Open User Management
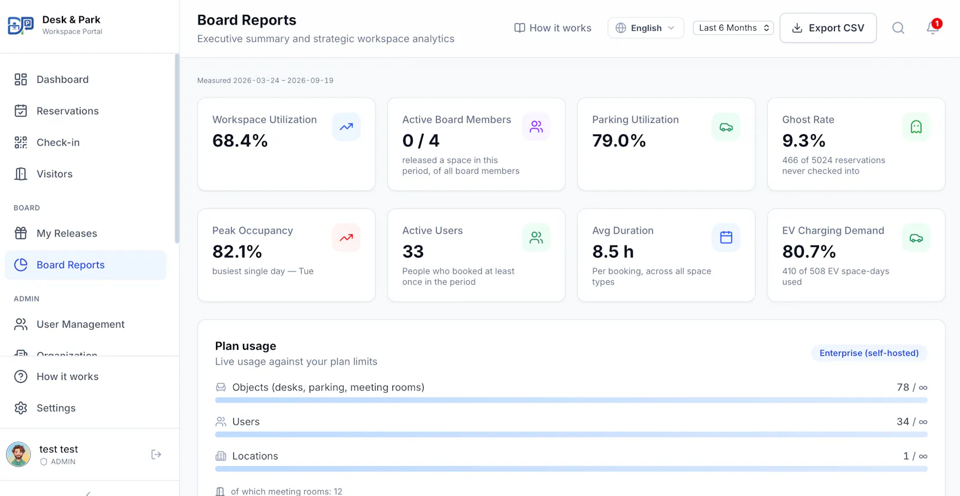Viewport: 960px width, 496px height. point(86,324)
